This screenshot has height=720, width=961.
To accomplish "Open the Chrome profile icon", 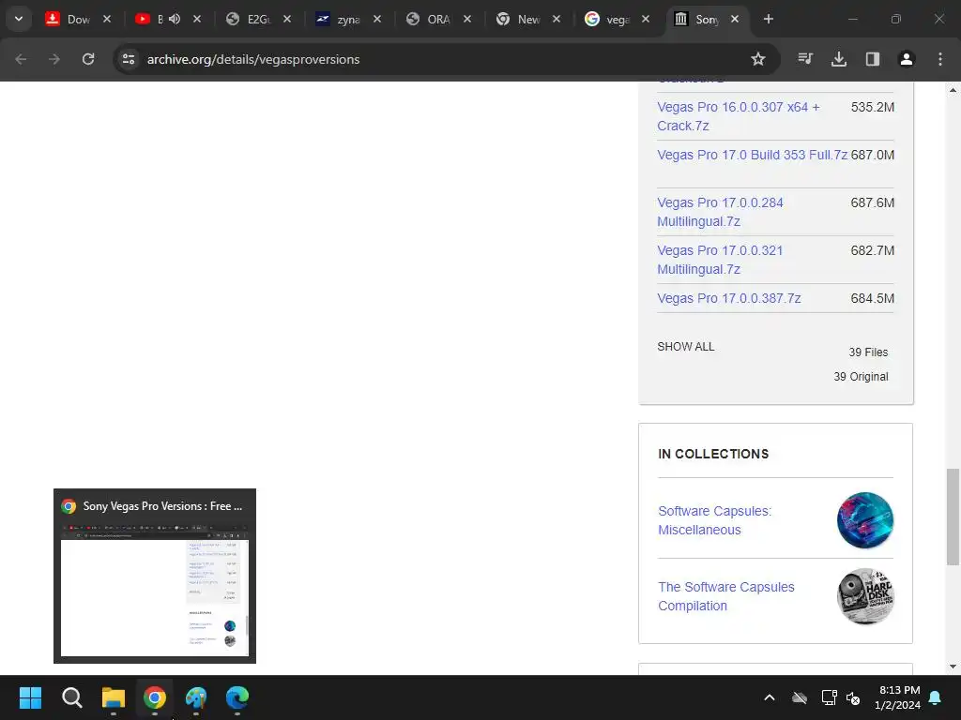I will [x=907, y=59].
